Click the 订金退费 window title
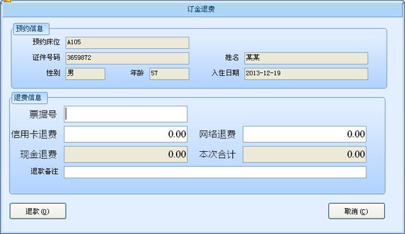Image resolution: width=405 pixels, height=234 pixels. (x=201, y=9)
